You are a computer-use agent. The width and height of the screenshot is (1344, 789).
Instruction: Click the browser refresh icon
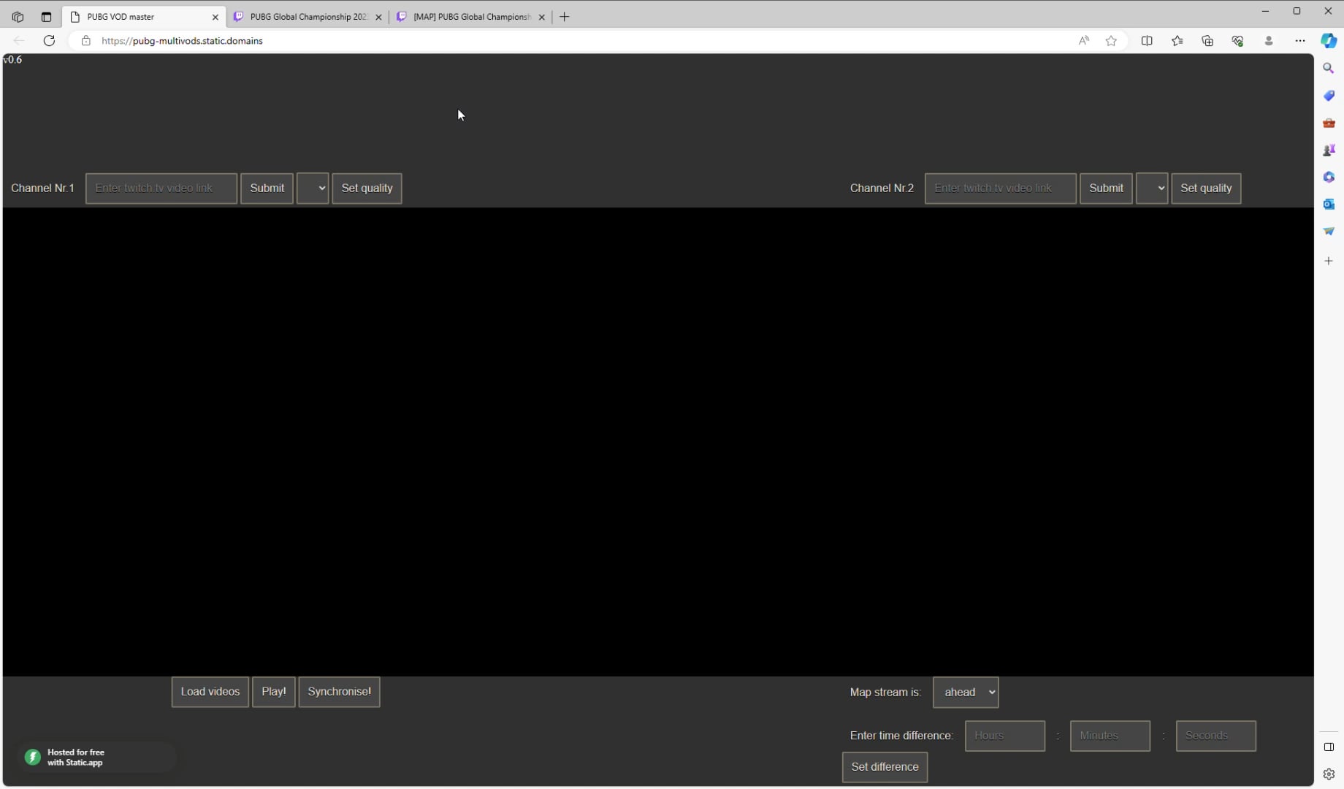coord(49,41)
